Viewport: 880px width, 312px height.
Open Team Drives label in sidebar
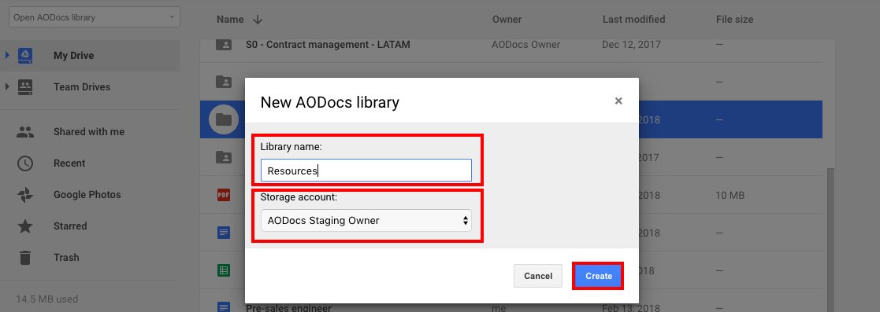(82, 86)
